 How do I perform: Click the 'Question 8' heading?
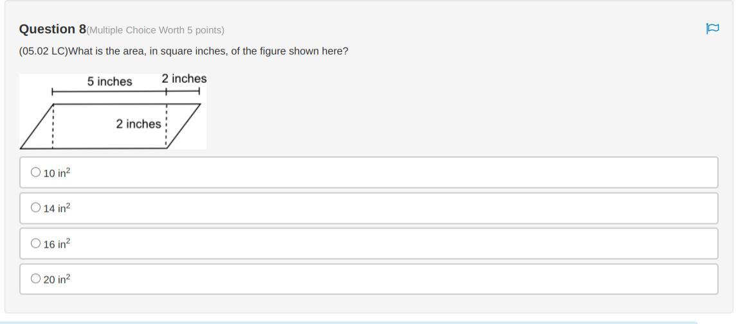[x=52, y=29]
